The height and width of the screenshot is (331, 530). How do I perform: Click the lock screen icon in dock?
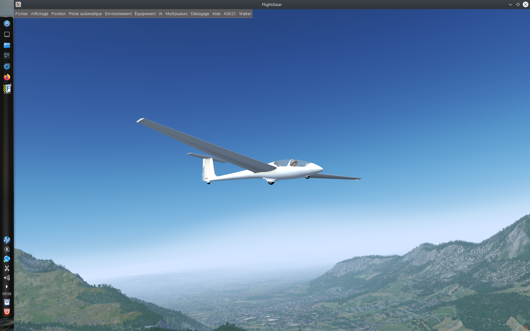pos(7,302)
